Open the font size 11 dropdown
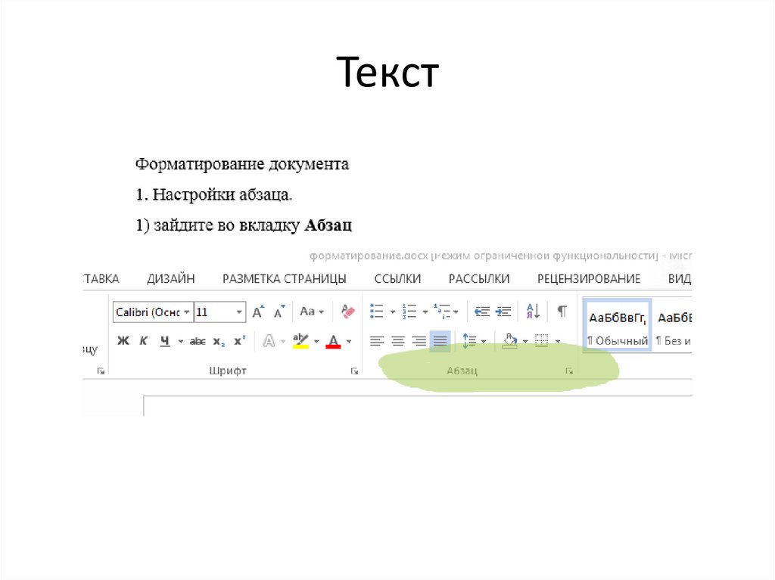This screenshot has height=580, width=775. pos(238,312)
